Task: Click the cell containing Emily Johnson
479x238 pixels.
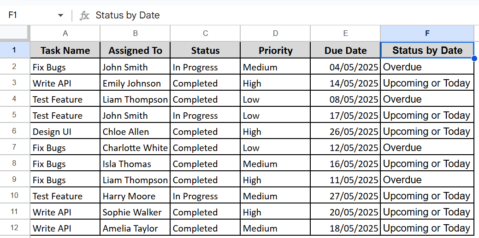Action: 135,83
